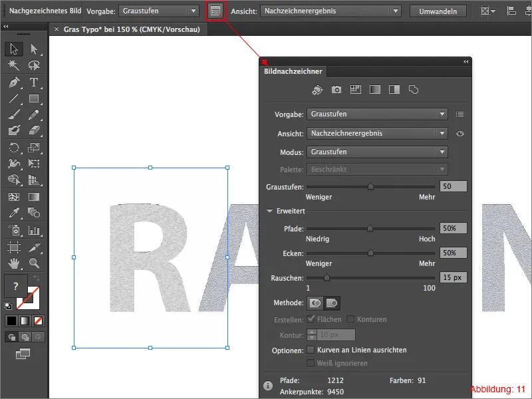Select the Slice tool
Image resolution: width=532 pixels, height=399 pixels.
click(34, 247)
